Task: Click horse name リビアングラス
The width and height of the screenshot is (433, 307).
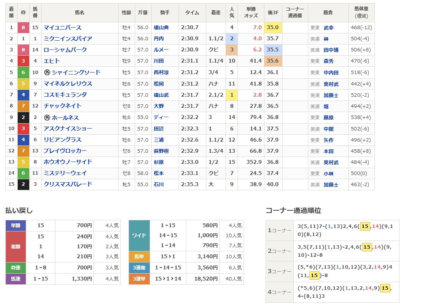Action: click(62, 140)
